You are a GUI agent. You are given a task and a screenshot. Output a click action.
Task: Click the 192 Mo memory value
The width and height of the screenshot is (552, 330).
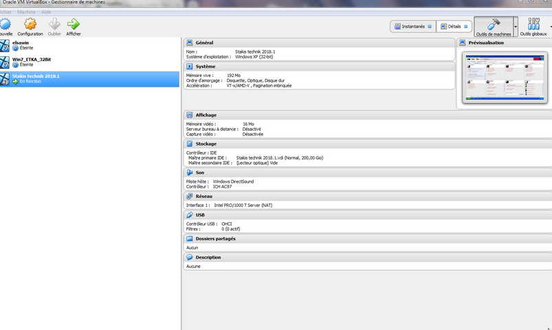(x=234, y=76)
